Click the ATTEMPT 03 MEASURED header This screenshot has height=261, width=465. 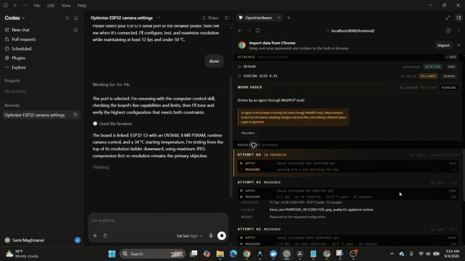(x=259, y=183)
